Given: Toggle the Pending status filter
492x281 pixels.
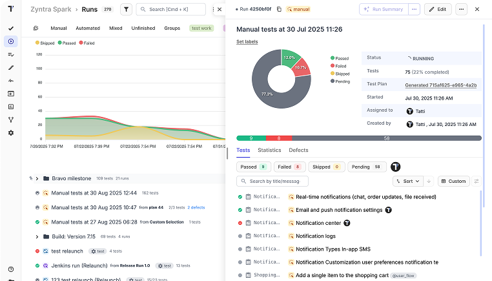Looking at the screenshot, I should (x=367, y=167).
